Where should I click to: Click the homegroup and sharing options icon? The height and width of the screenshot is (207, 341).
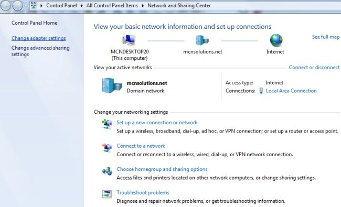click(x=107, y=171)
